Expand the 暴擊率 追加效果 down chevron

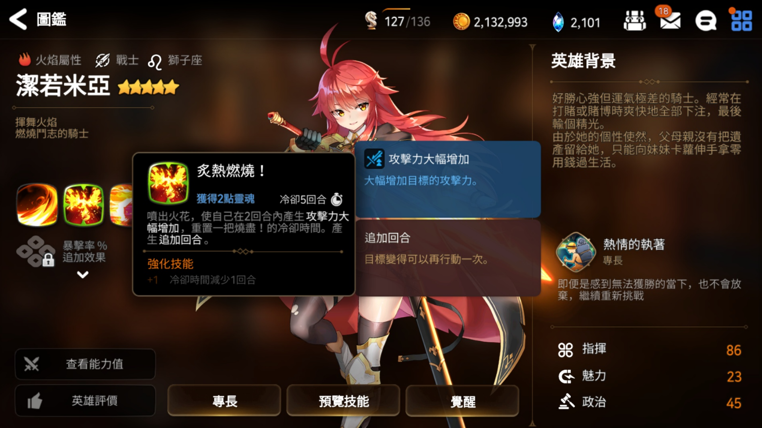pos(83,275)
